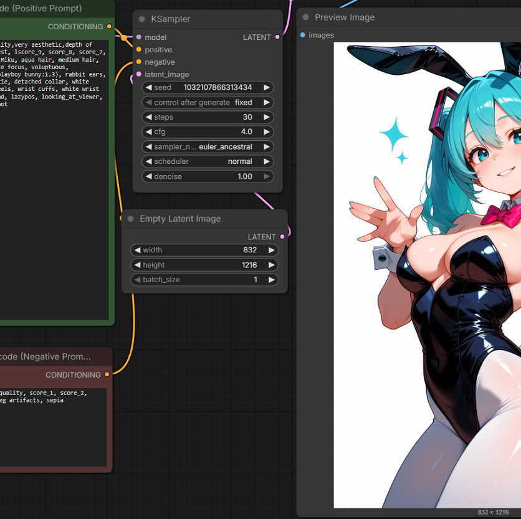The width and height of the screenshot is (521, 519).
Task: Click the Empty Latent Image LATENT output
Action: [x=282, y=237]
